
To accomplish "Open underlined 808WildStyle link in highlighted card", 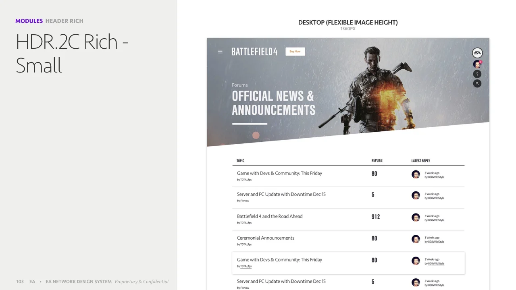I will pos(436,264).
